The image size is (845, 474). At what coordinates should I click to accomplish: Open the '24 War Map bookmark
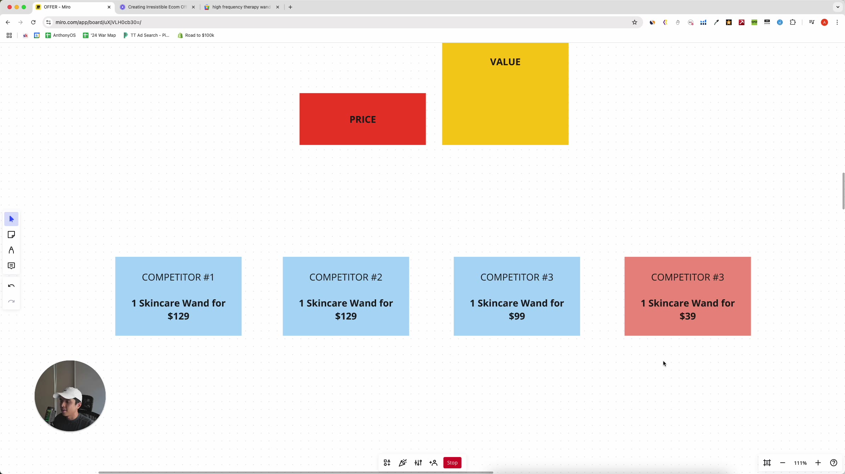pos(100,35)
